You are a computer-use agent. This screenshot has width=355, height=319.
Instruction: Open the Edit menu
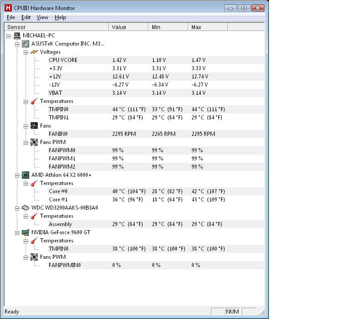point(26,17)
